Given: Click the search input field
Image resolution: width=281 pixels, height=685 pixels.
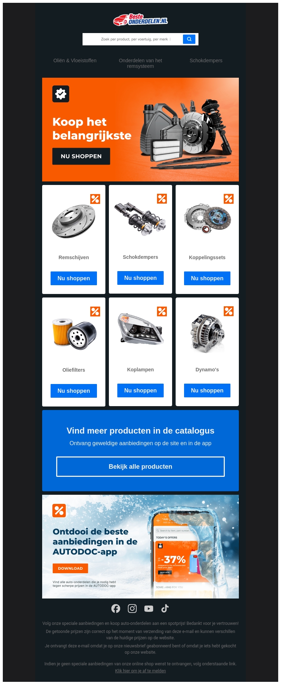Looking at the screenshot, I should tap(133, 39).
